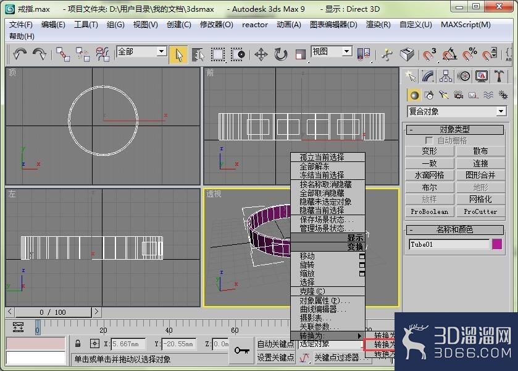Image resolution: width=518 pixels, height=371 pixels.
Task: Toggle Angle Snap icon
Action: (x=449, y=54)
